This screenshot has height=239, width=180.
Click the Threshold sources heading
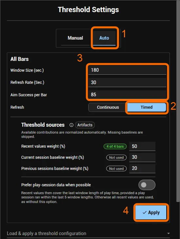click(43, 125)
